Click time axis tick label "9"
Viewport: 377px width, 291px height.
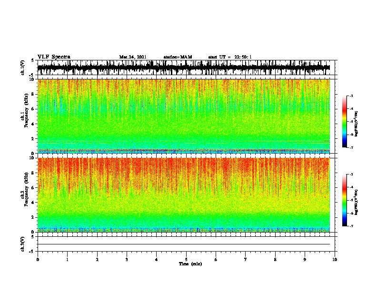pyautogui.click(x=305, y=260)
